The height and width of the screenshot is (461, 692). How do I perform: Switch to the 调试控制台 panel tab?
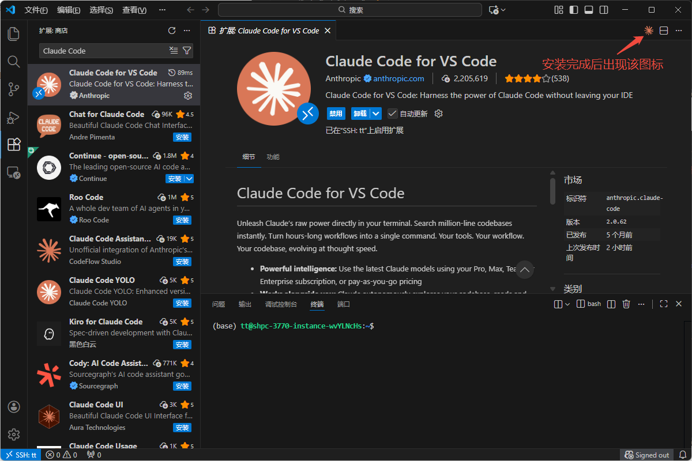tap(281, 304)
